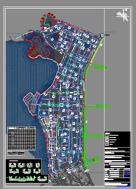Viewport: 136px width, 189px height.
Task: Click the small summary table below the schedule
Action: 16,153
